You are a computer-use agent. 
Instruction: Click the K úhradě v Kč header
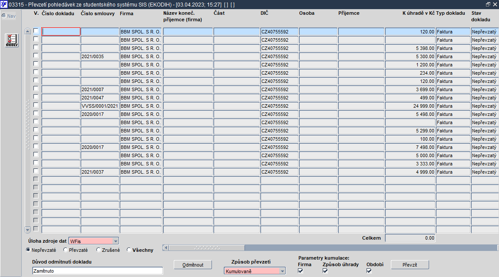[x=419, y=13]
